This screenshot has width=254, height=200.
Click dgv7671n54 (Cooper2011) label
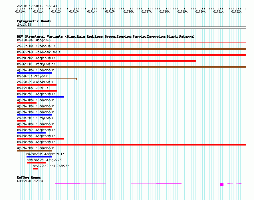tap(37, 100)
